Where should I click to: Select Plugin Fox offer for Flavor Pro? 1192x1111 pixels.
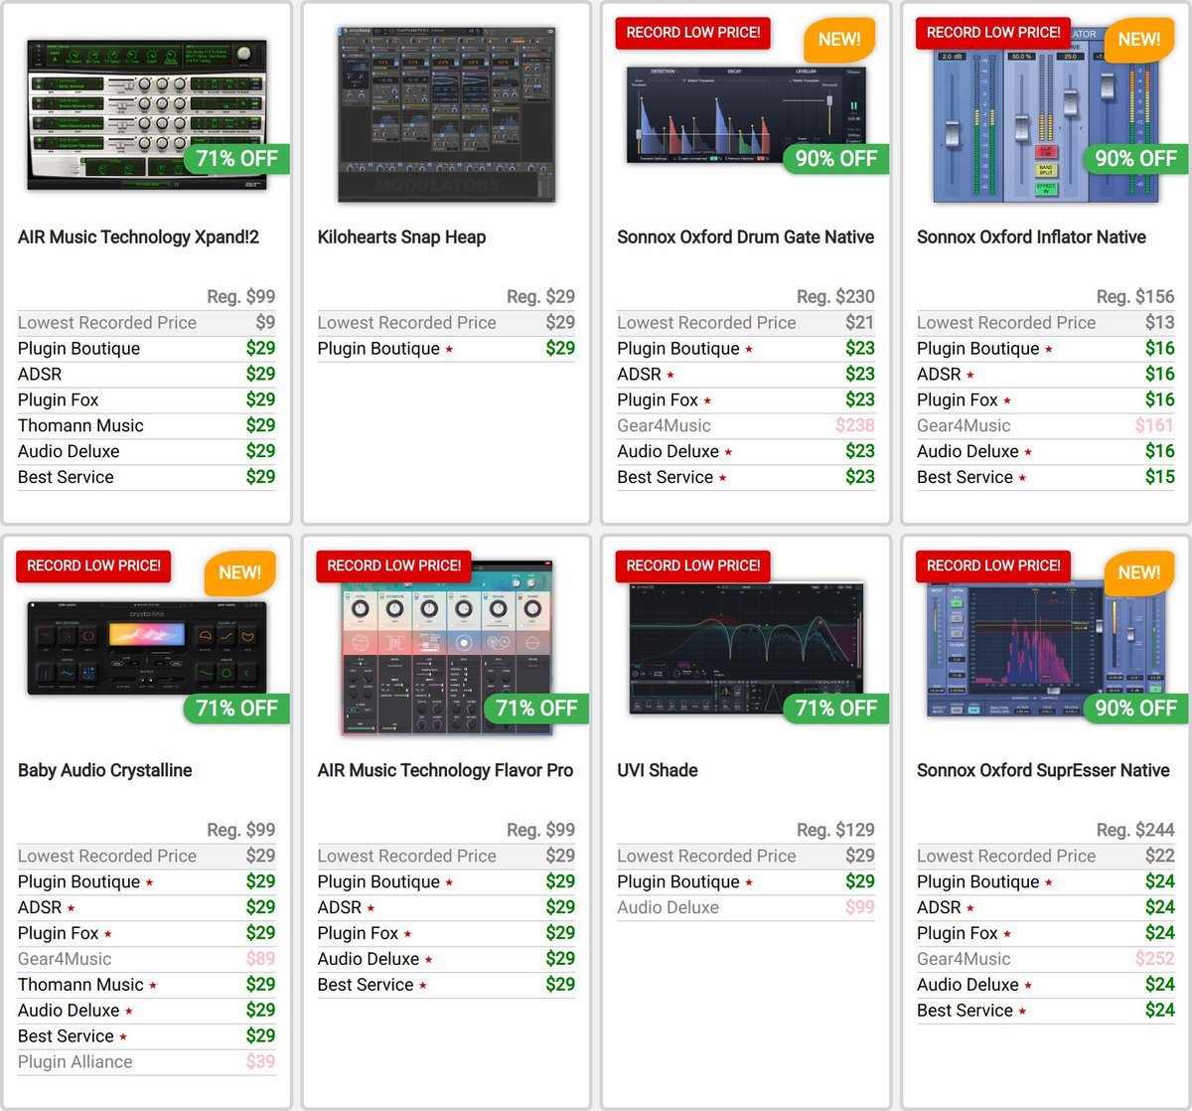[x=446, y=933]
